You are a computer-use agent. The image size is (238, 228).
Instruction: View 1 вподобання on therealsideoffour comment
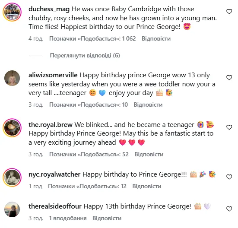click(68, 218)
